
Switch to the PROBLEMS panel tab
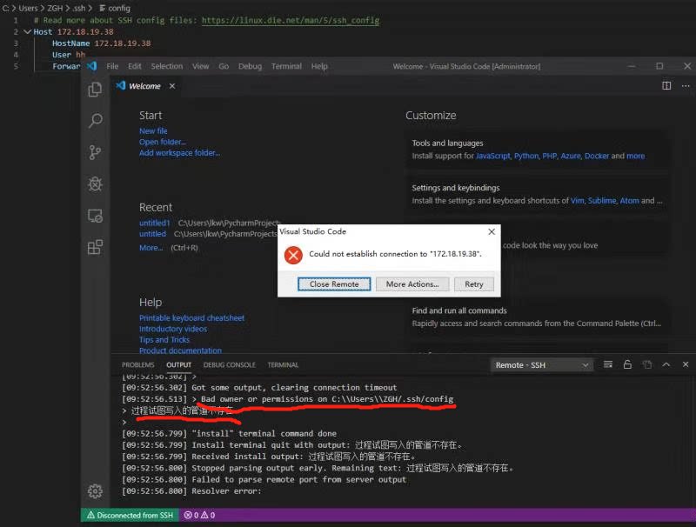138,364
